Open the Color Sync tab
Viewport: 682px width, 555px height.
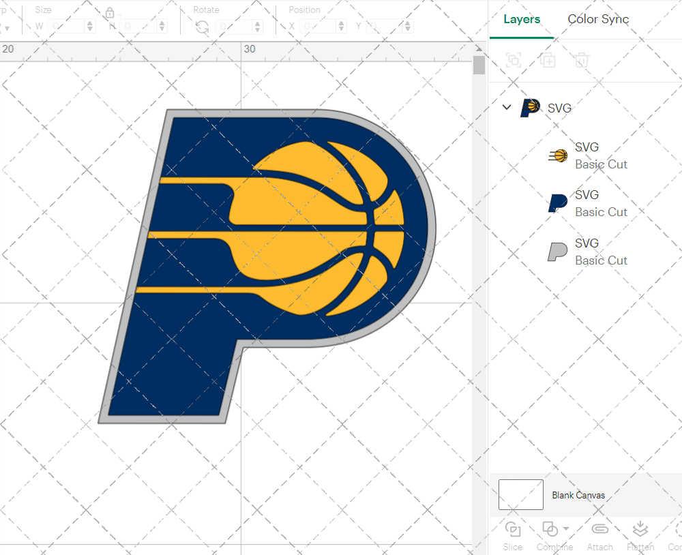[598, 19]
